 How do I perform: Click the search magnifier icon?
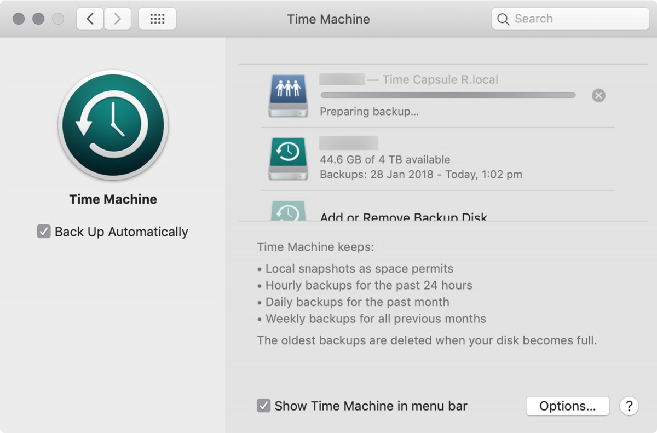(503, 18)
